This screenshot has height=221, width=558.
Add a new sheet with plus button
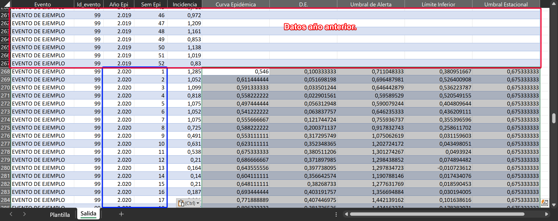pyautogui.click(x=121, y=214)
